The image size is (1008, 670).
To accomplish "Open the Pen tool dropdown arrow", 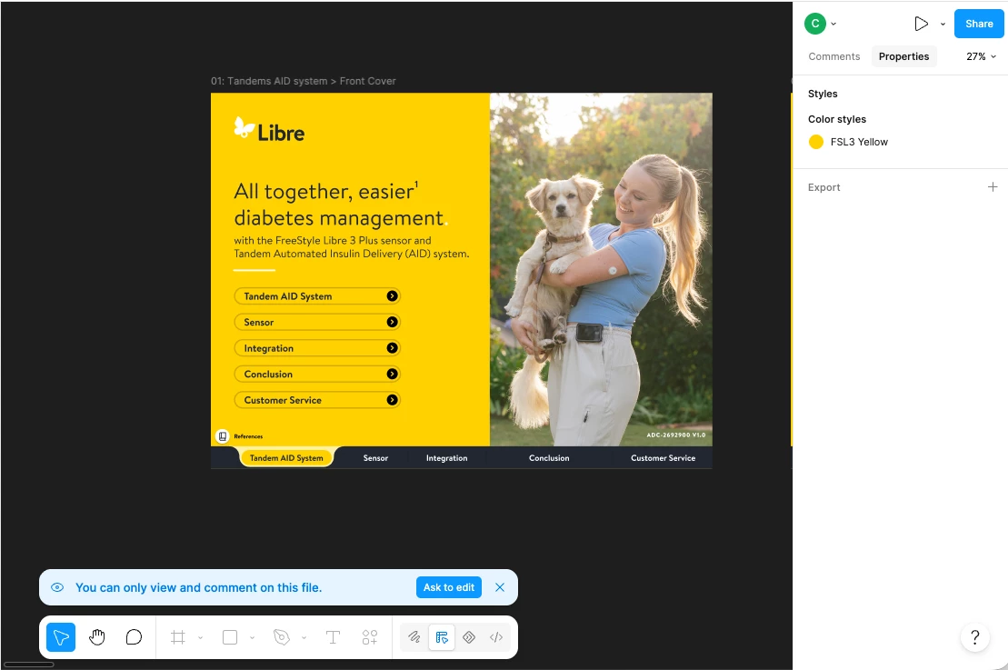I will [304, 637].
